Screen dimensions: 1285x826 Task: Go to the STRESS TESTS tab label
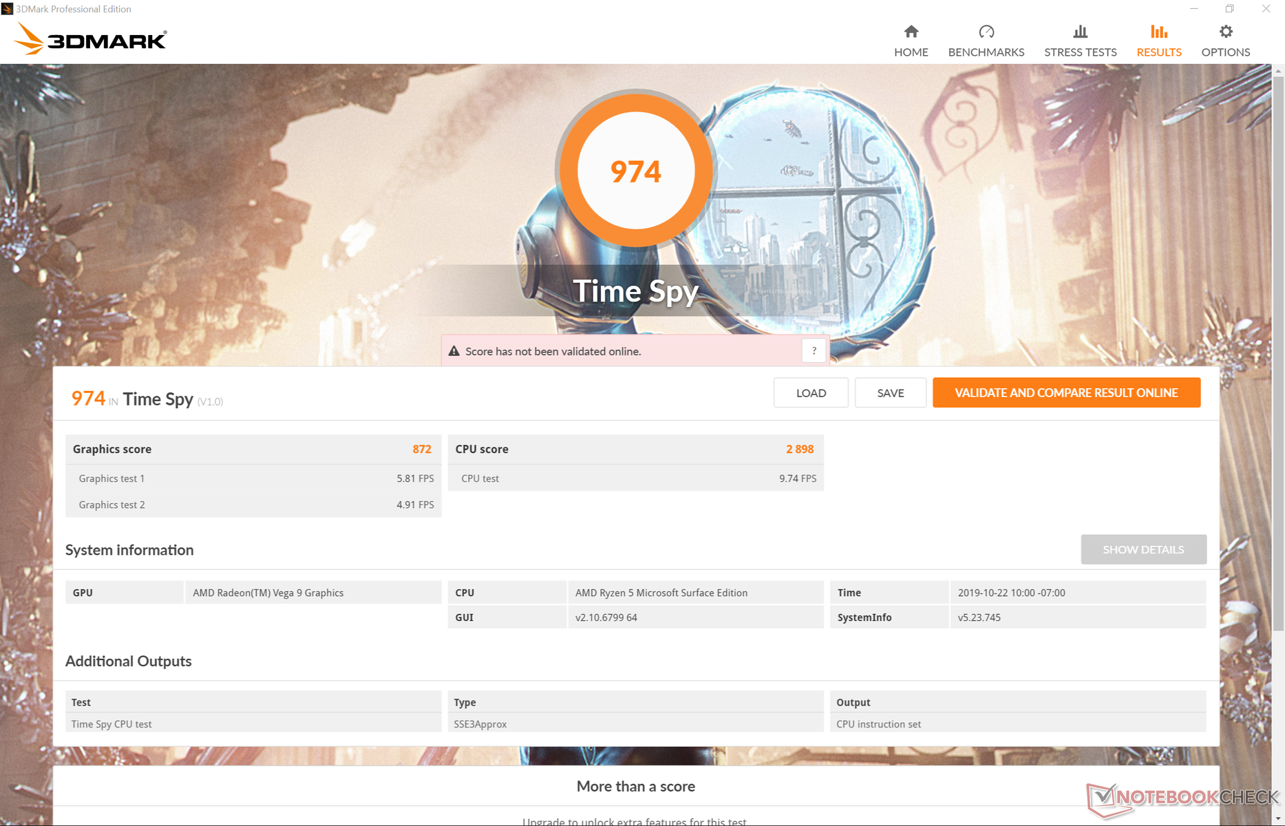tap(1080, 52)
